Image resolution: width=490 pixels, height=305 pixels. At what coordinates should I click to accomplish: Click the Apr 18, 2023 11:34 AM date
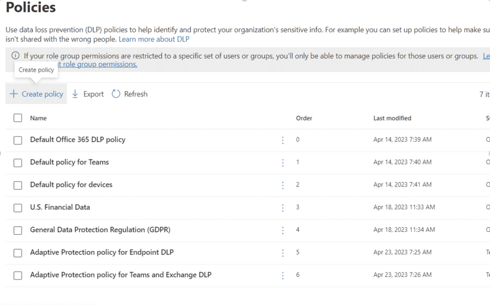(404, 230)
